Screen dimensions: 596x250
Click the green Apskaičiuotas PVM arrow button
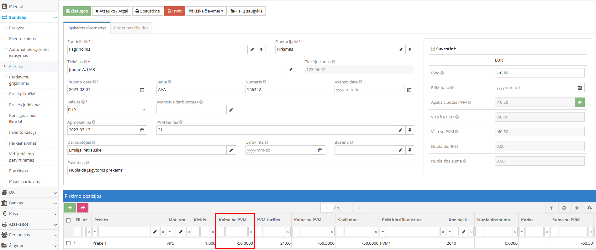click(x=579, y=102)
